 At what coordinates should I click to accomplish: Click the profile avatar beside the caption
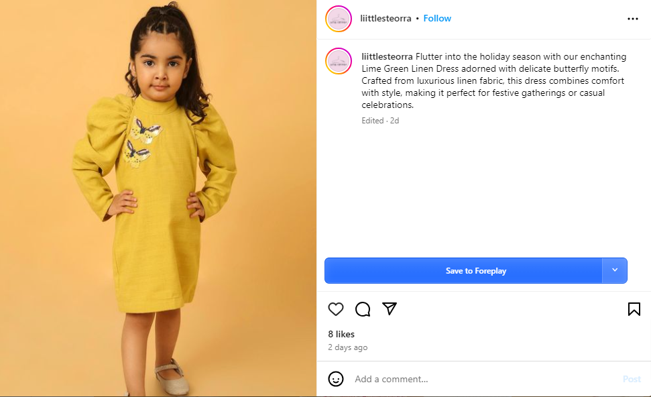tap(339, 61)
